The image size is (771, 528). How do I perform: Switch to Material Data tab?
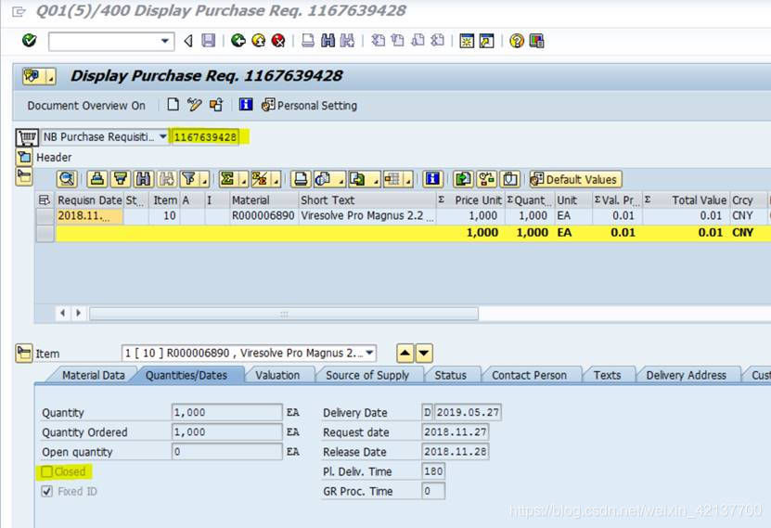tap(94, 375)
